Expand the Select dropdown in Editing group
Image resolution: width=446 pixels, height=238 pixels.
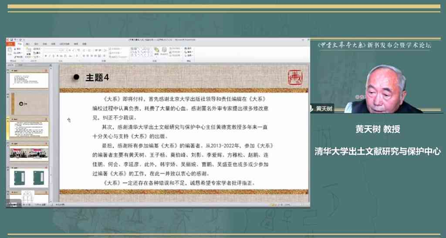pos(189,55)
